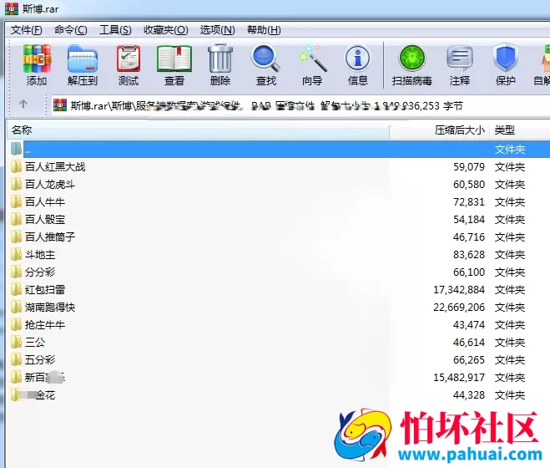Select the 五分彩 folder name
This screenshot has height=468, width=550.
[x=40, y=360]
